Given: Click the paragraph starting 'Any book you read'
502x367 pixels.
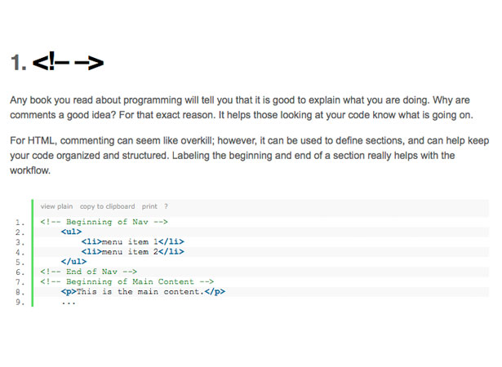Looking at the screenshot, I should pos(242,108).
